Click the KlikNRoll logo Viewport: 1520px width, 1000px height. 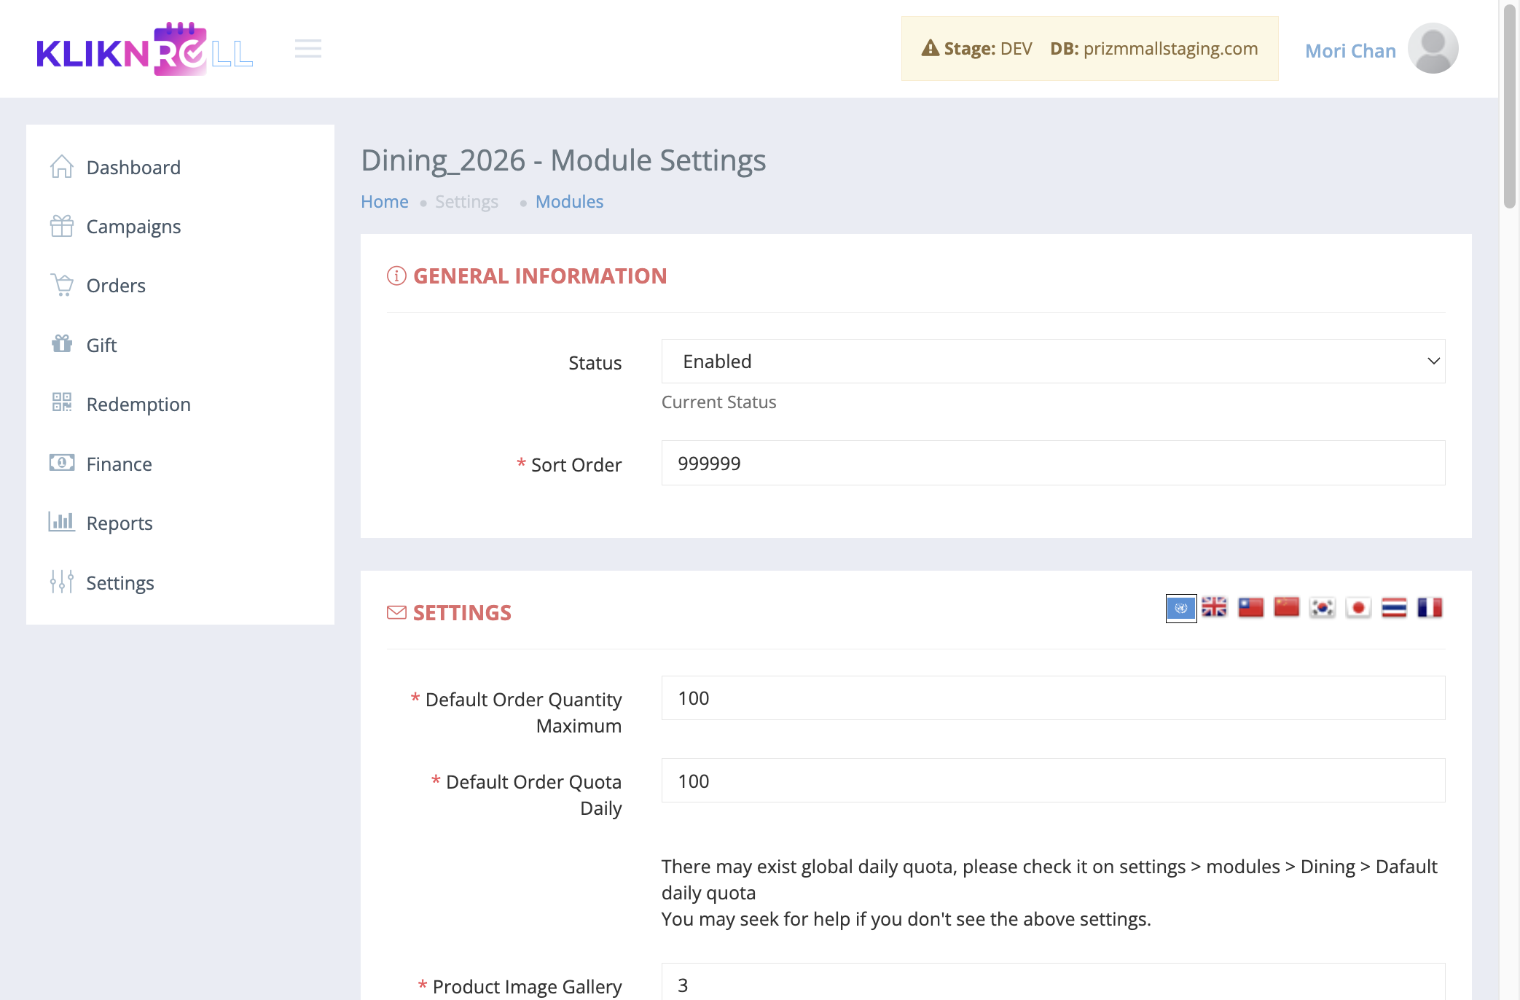pyautogui.click(x=144, y=48)
